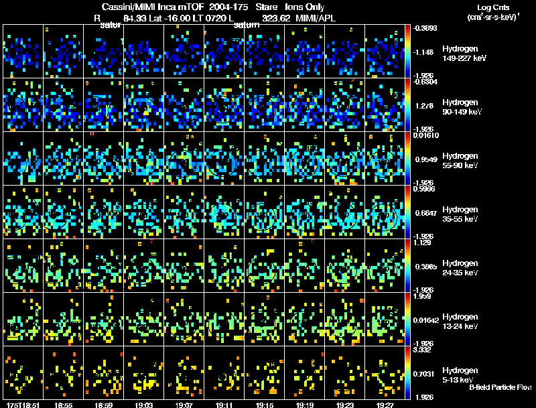Click the Ions Only text in the header
The width and height of the screenshot is (536, 408).
(x=305, y=7)
